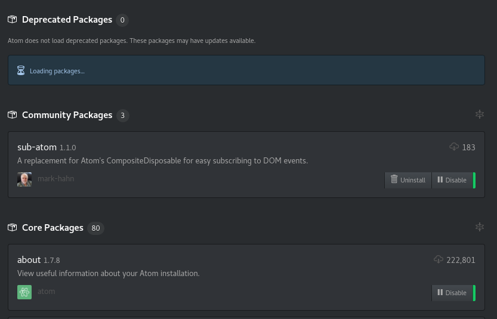Open the sub-atom package title

37,147
